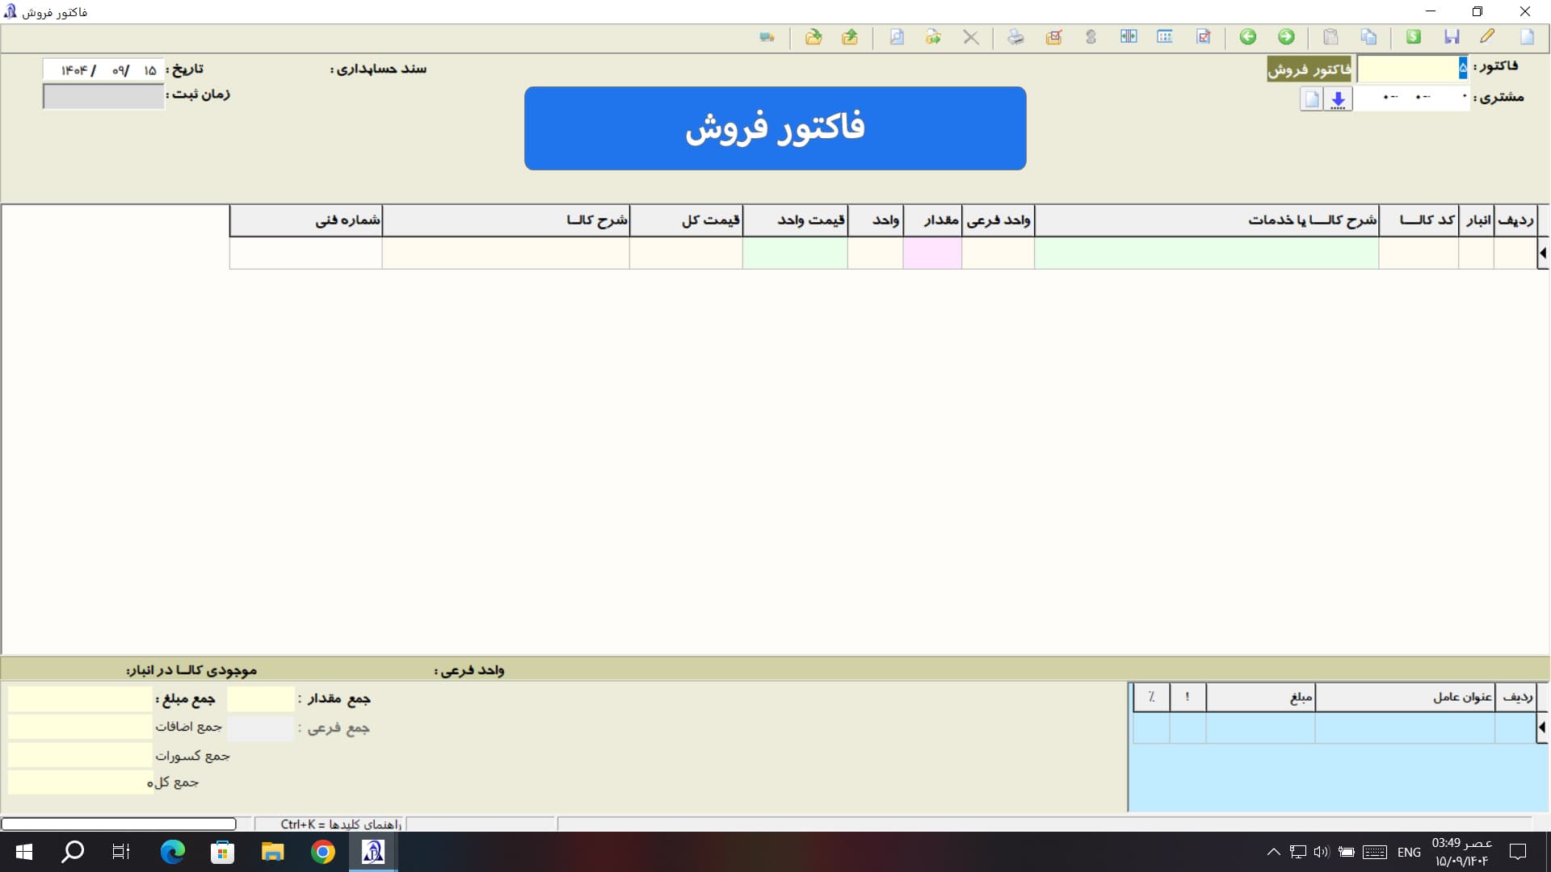Select the items grid row marker arrow
Screen dimensions: 1551x872
(1543, 254)
